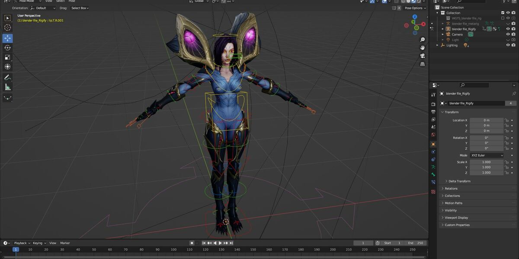
Task: Open the Orientation Default dropdown
Action: (x=43, y=8)
